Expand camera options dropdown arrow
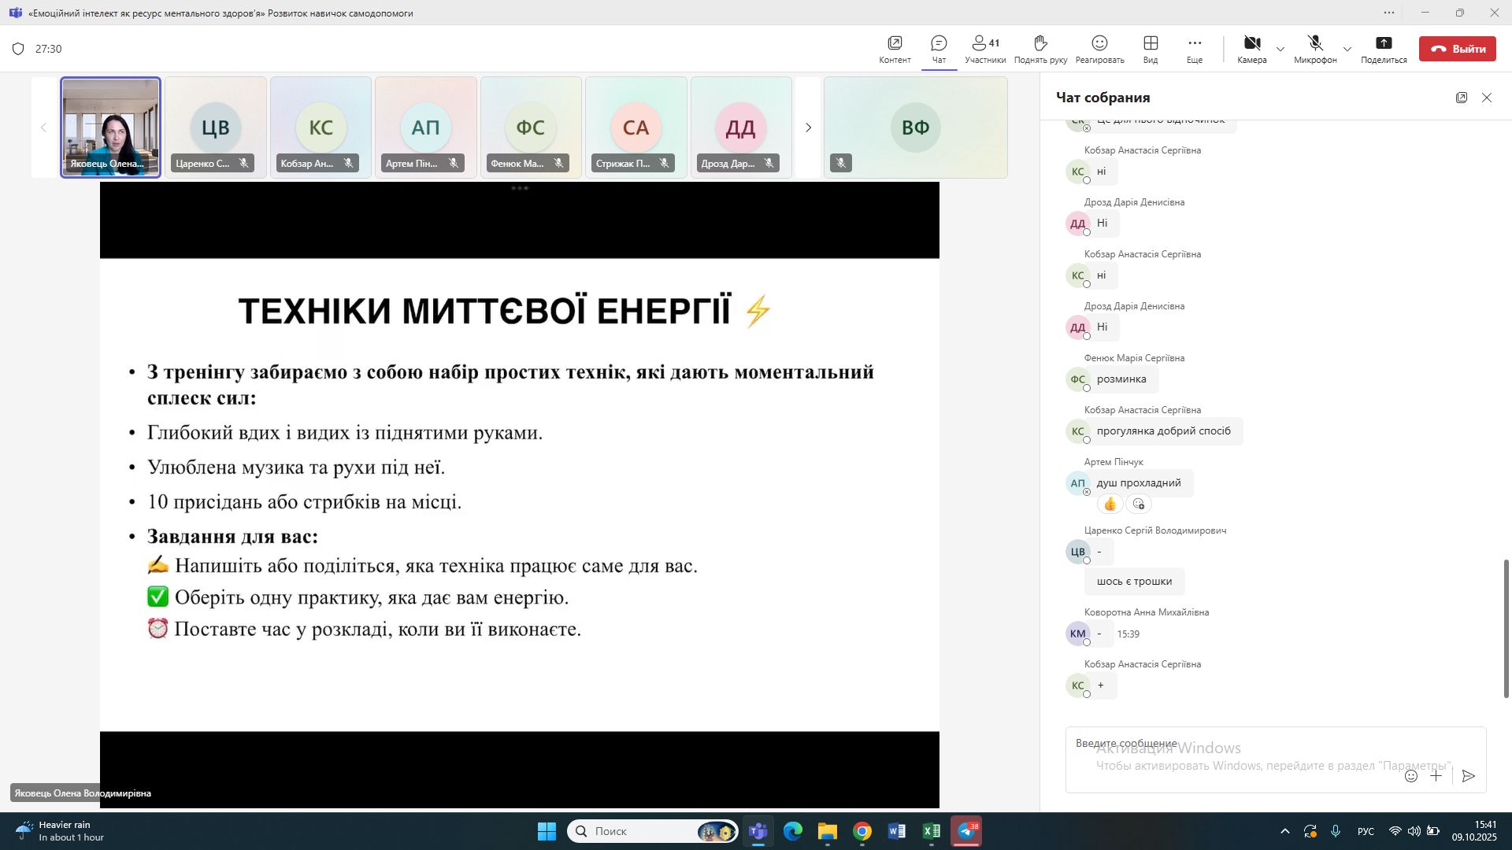 [x=1280, y=49]
